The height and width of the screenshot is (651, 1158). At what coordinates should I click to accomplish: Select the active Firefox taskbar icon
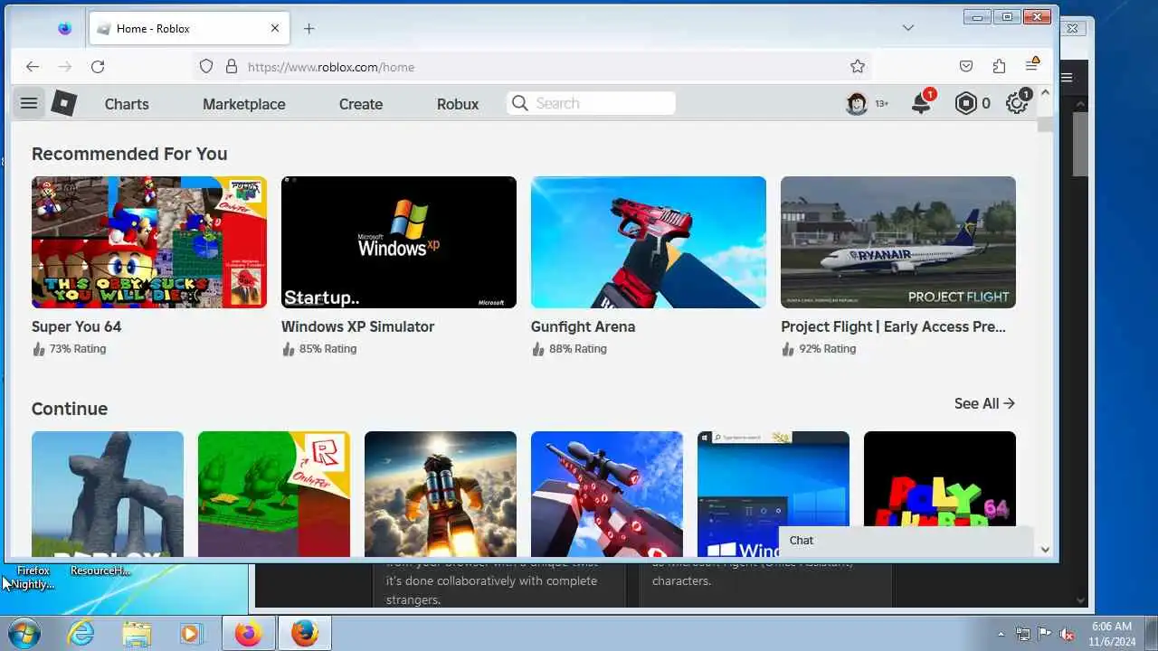click(x=305, y=633)
